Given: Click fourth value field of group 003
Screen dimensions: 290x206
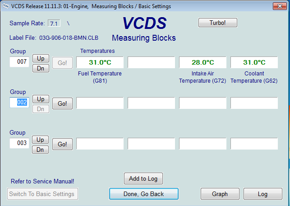Looking at the screenshot, I should 254,144.
